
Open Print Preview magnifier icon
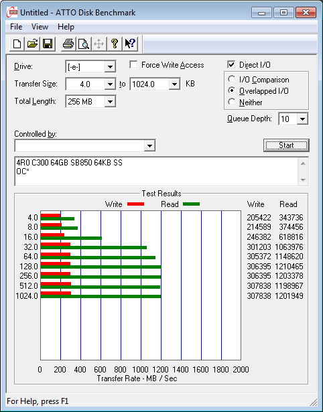pyautogui.click(x=84, y=44)
